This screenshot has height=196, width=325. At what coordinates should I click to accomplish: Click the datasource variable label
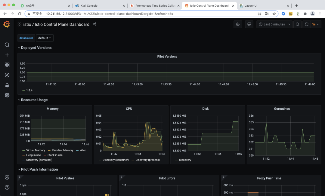[26, 38]
